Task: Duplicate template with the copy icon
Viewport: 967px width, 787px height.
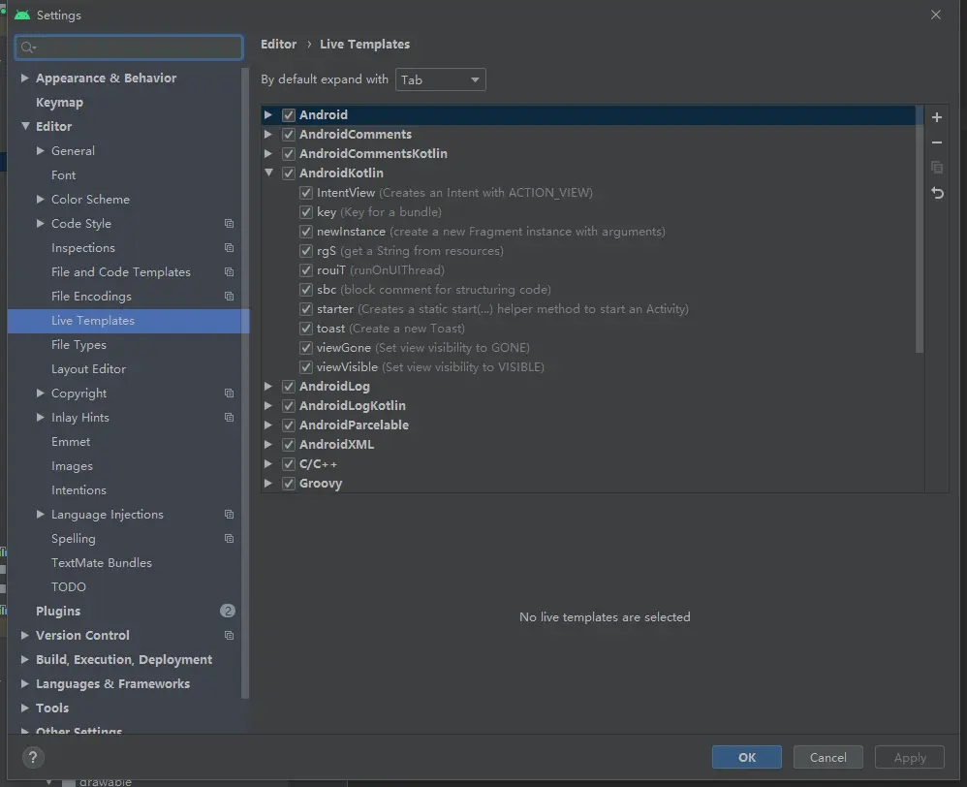Action: (x=936, y=167)
